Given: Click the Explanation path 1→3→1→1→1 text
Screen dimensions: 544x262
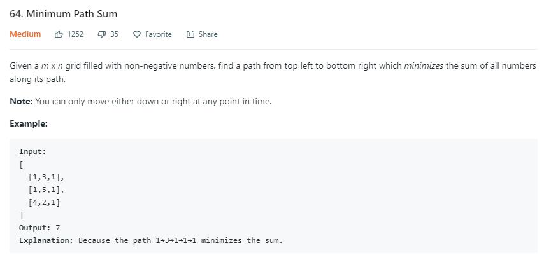Looking at the screenshot, I should 176,240.
